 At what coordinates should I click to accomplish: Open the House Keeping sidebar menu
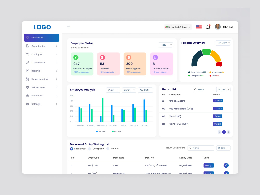click(x=42, y=79)
